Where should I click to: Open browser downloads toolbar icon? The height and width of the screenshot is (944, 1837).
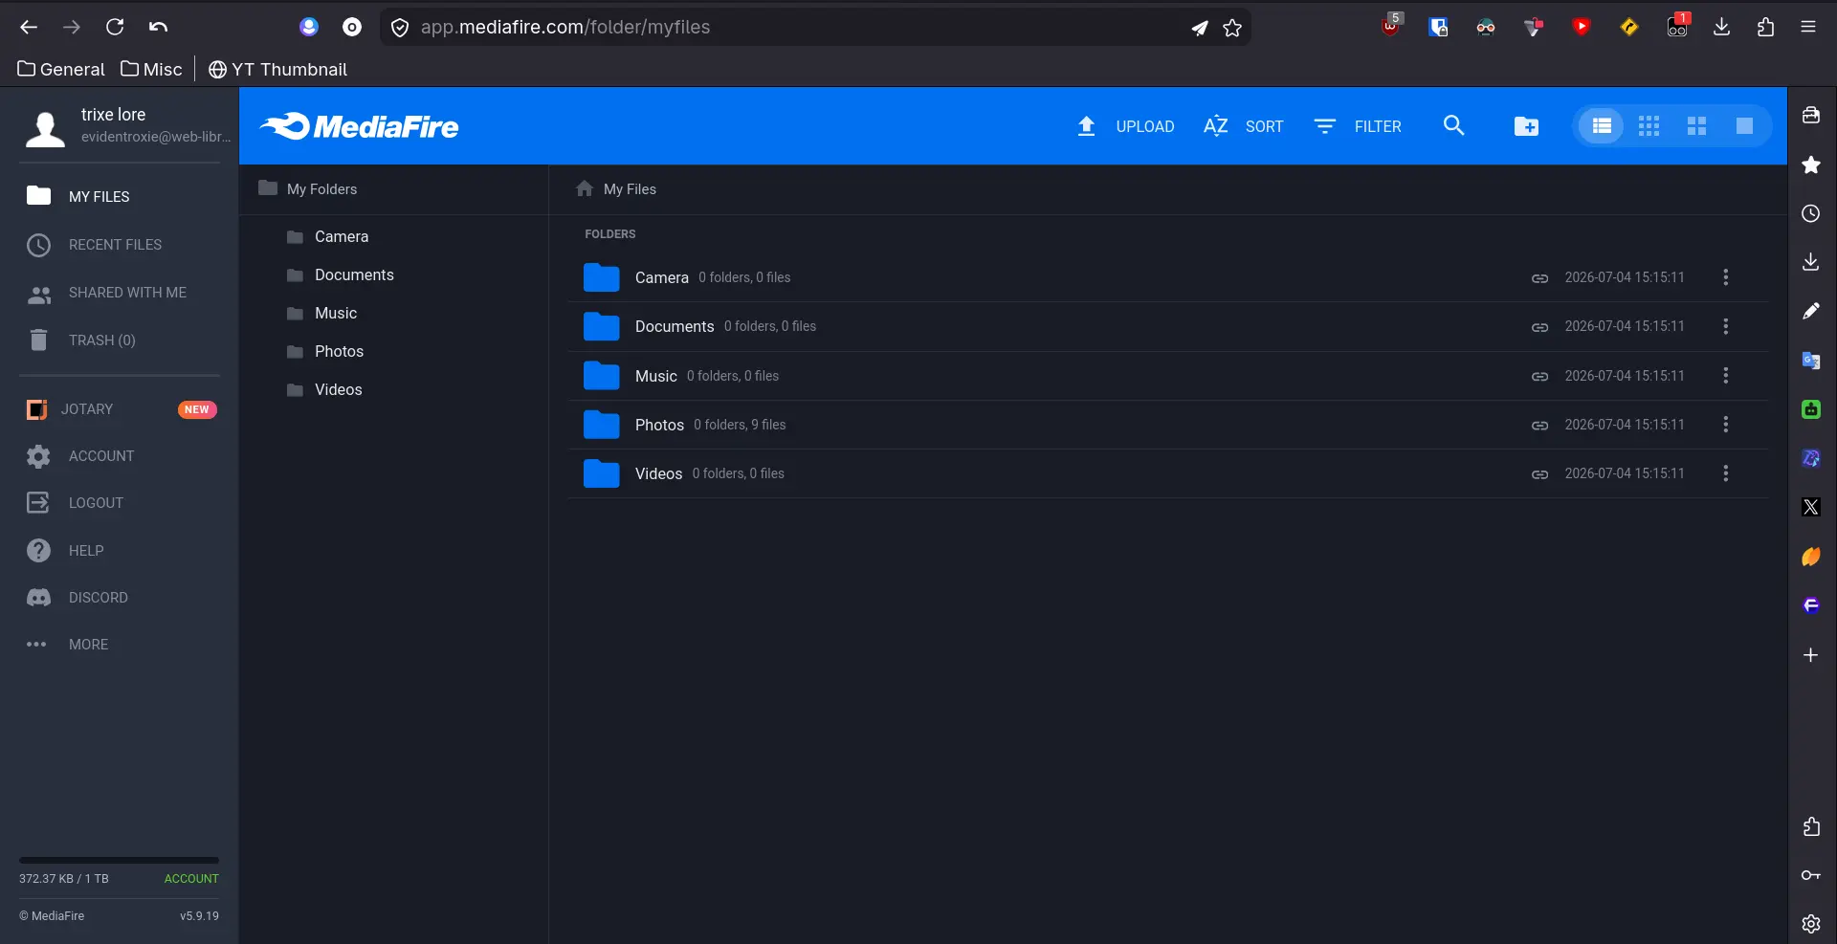click(x=1721, y=27)
